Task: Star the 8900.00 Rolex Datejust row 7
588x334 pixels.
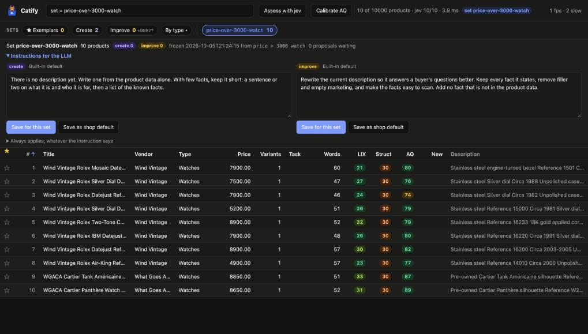Action: [x=7, y=249]
